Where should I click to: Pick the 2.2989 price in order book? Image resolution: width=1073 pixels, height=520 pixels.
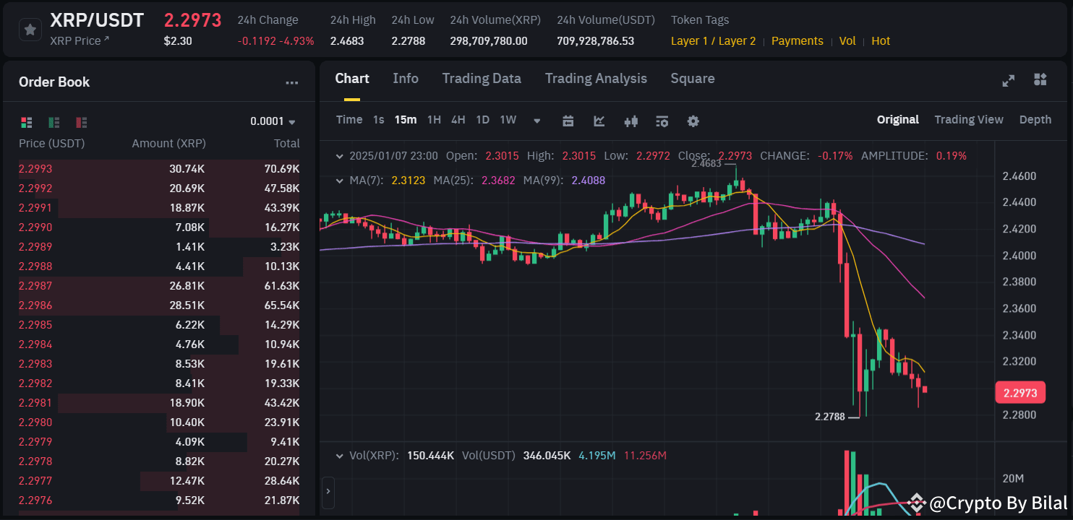pyautogui.click(x=35, y=247)
